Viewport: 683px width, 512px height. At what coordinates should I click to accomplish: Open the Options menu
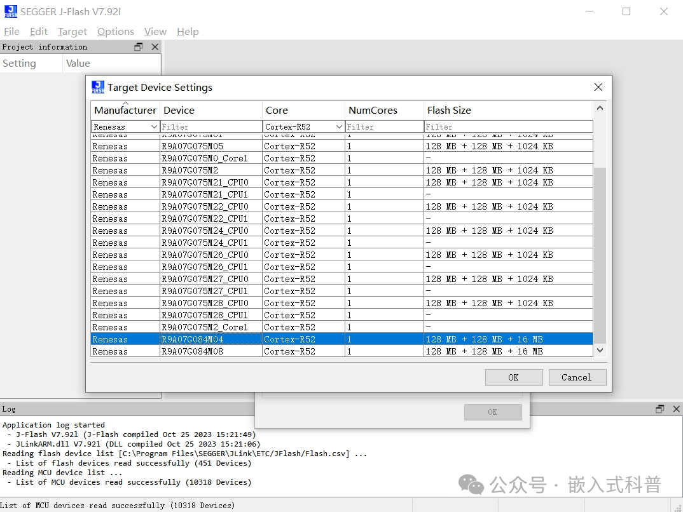coord(116,32)
